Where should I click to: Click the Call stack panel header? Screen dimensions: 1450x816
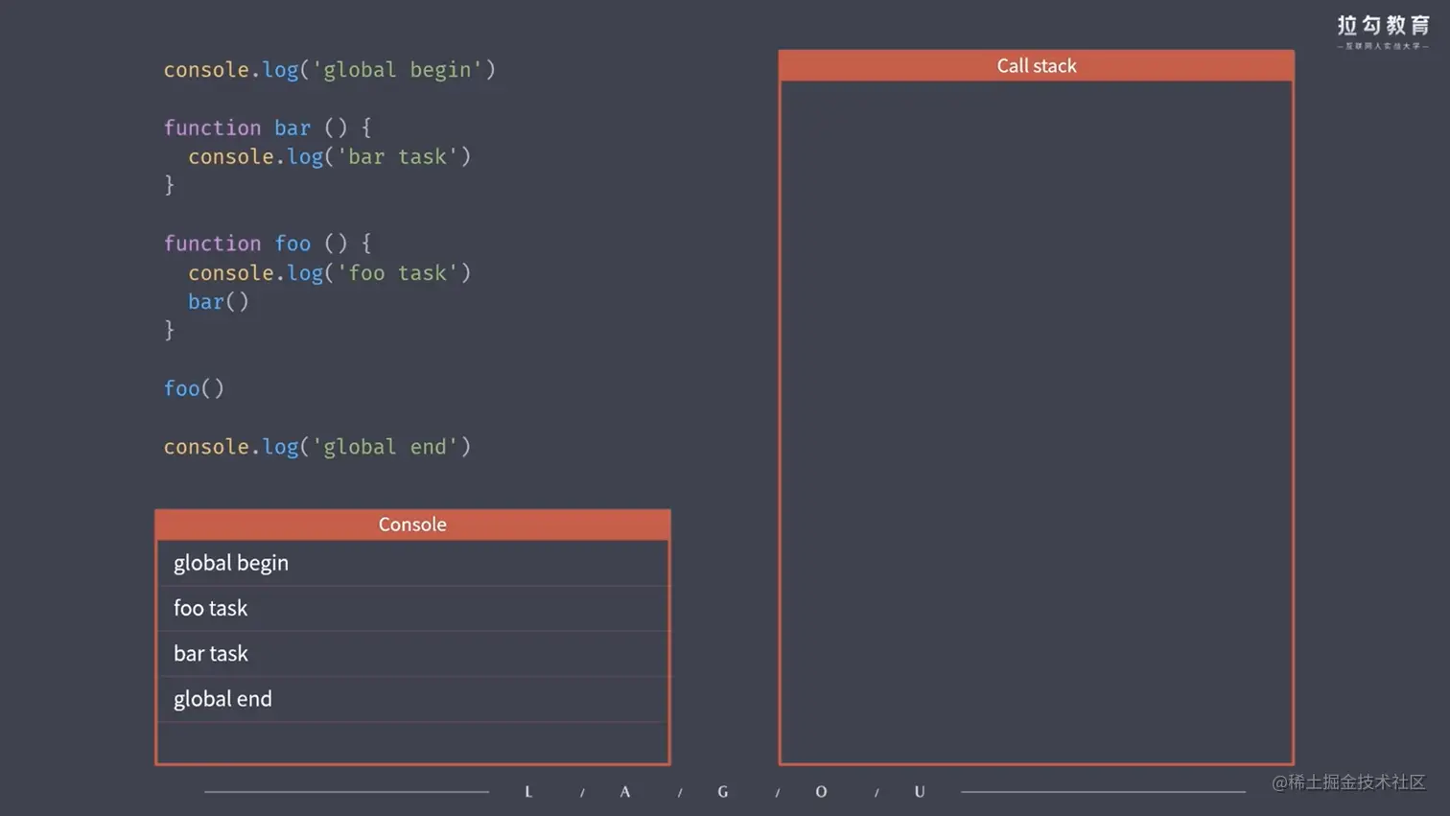click(x=1036, y=65)
